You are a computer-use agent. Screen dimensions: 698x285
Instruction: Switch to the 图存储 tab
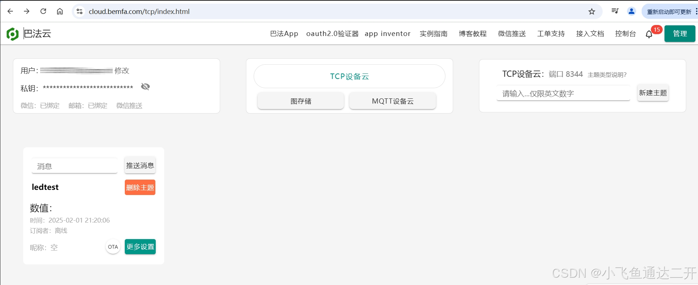pos(301,101)
